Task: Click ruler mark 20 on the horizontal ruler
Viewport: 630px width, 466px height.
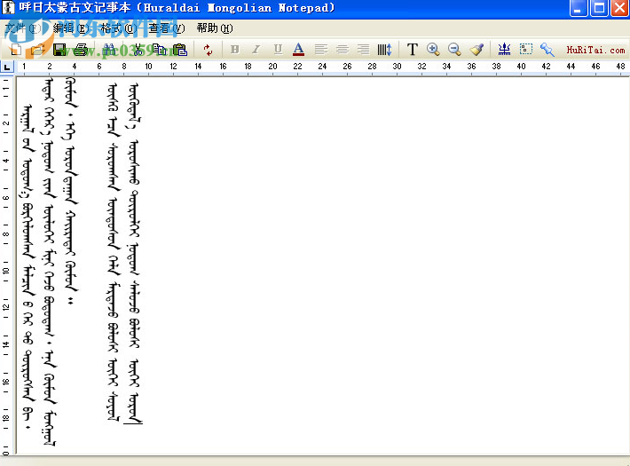Action: (x=272, y=67)
